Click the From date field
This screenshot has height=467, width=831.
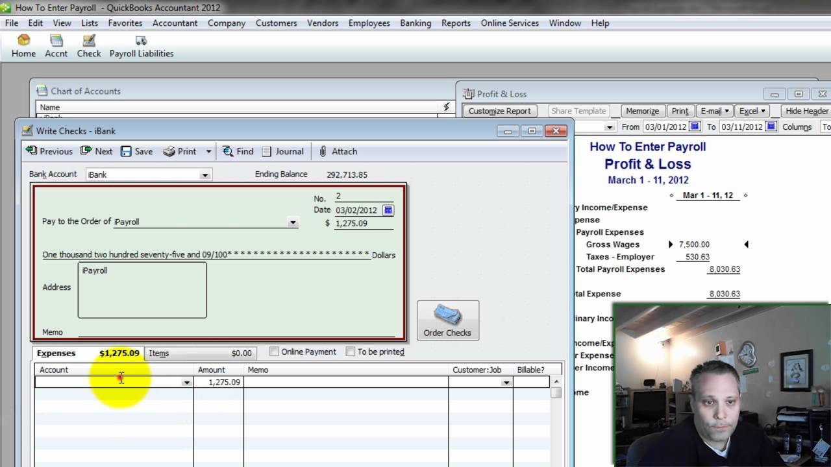[x=665, y=126]
